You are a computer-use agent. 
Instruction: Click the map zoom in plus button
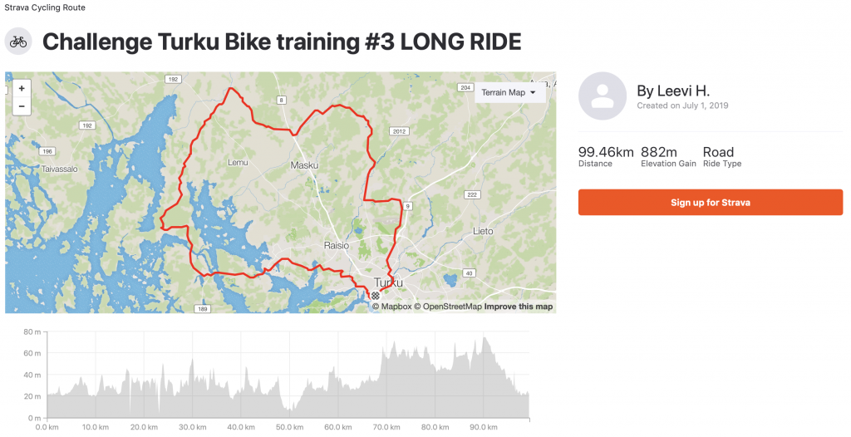click(22, 89)
